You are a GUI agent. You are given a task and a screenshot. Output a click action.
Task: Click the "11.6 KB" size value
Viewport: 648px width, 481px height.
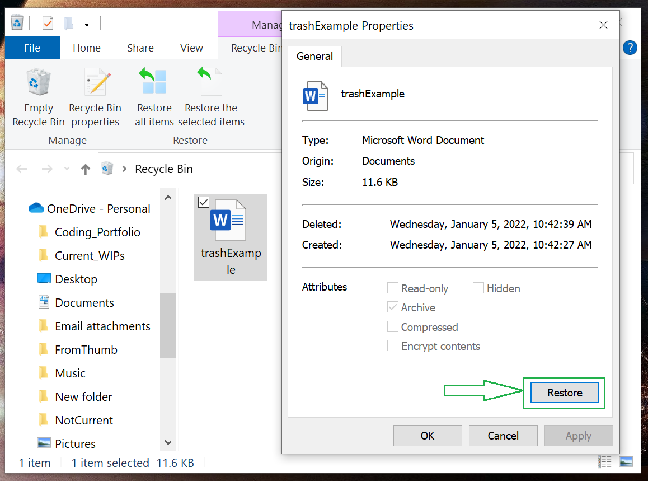(x=380, y=182)
